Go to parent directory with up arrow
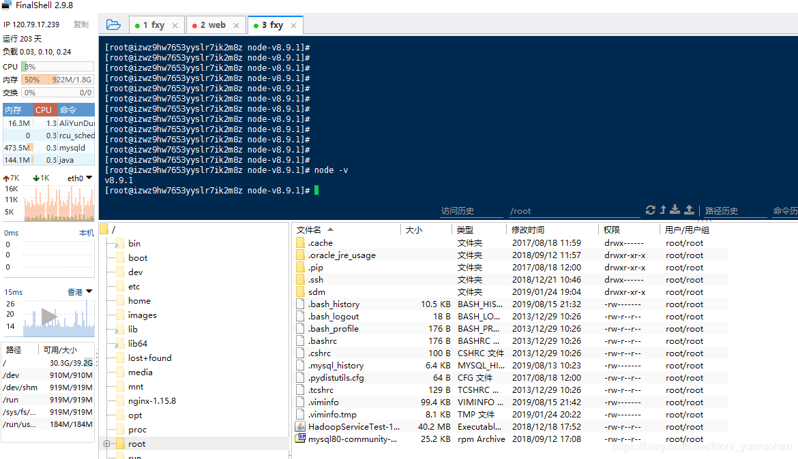 tap(663, 210)
